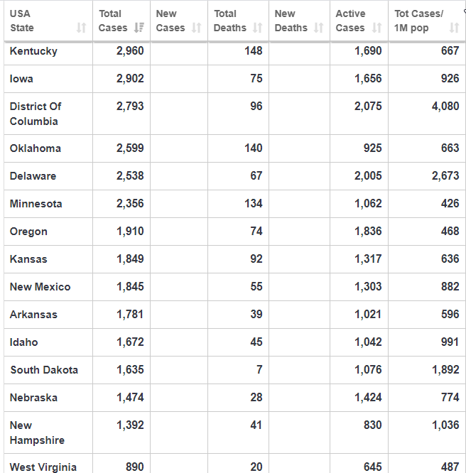Click the Active Cases header label

click(350, 21)
